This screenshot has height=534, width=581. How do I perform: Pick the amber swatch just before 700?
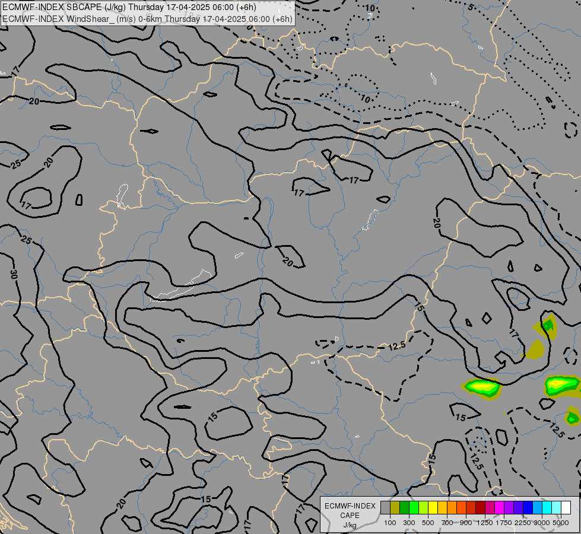tap(442, 508)
